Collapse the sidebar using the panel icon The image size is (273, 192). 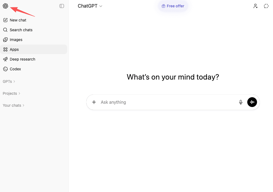click(62, 6)
